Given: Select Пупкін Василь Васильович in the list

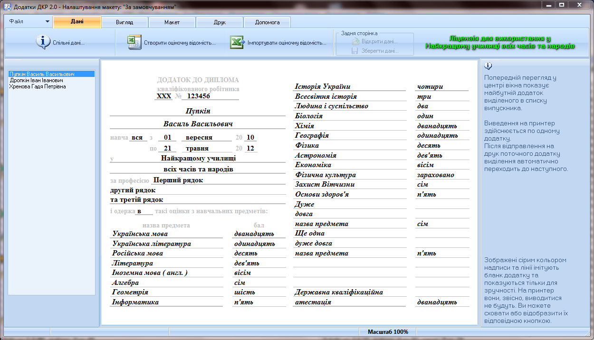Looking at the screenshot, I should 42,74.
